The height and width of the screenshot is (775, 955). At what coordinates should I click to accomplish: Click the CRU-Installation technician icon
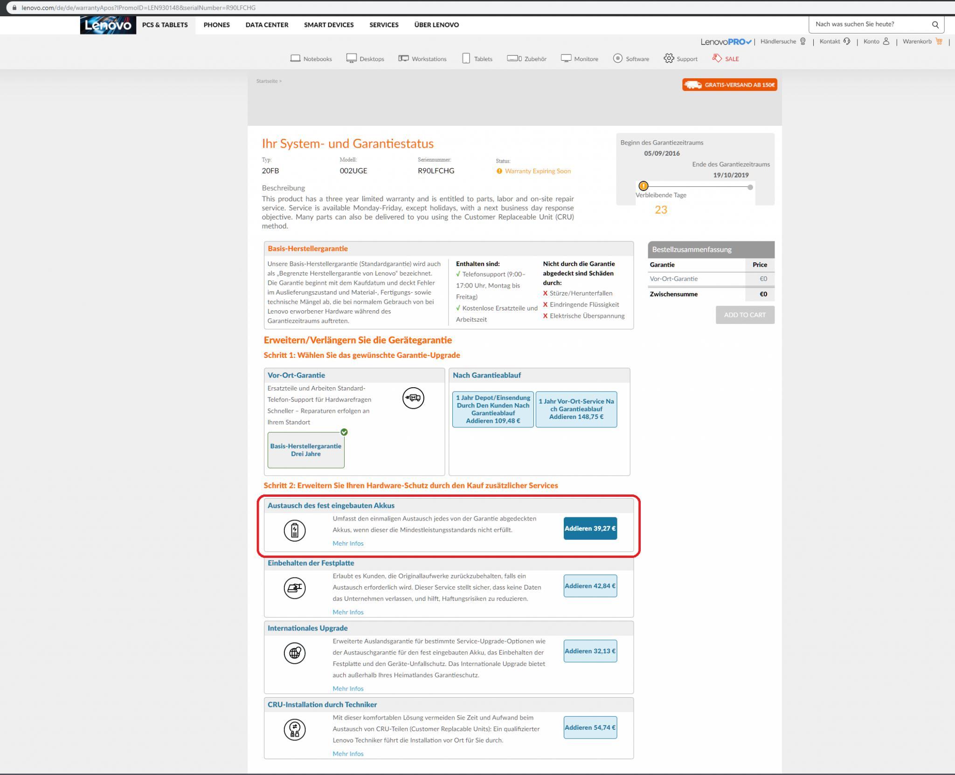pos(295,729)
